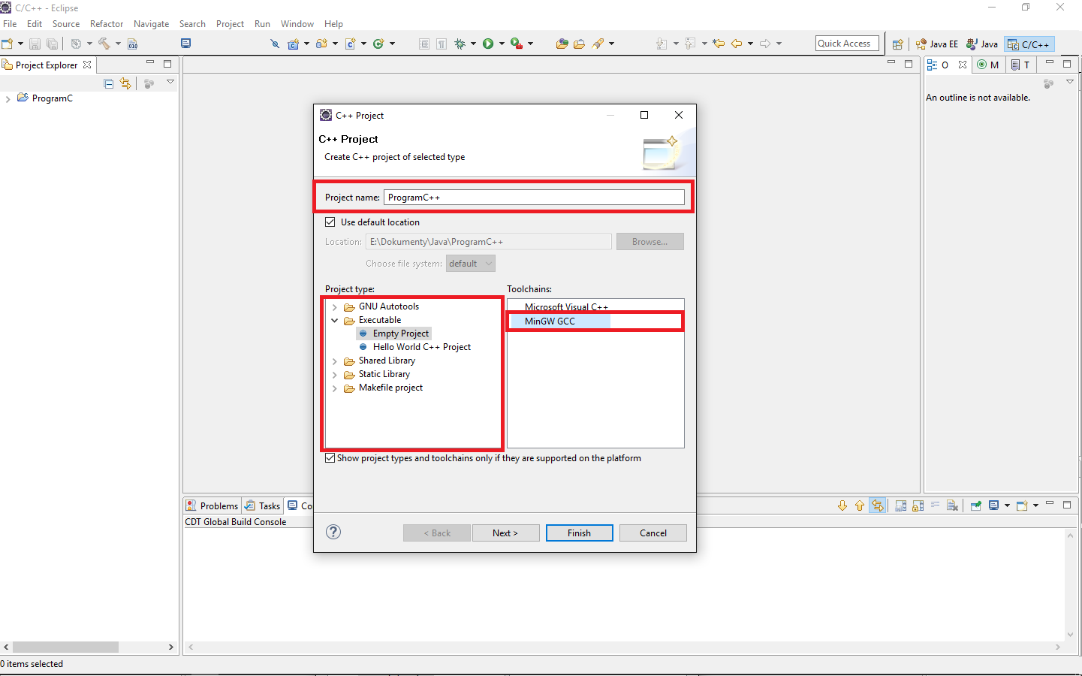Image resolution: width=1082 pixels, height=676 pixels.
Task: Click the Open Perspective icon
Action: pyautogui.click(x=897, y=44)
